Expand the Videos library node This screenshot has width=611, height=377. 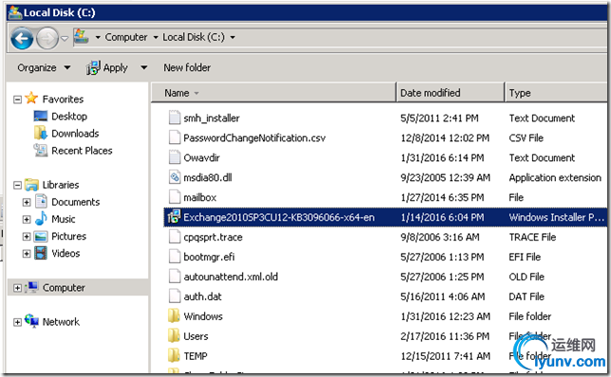[27, 254]
